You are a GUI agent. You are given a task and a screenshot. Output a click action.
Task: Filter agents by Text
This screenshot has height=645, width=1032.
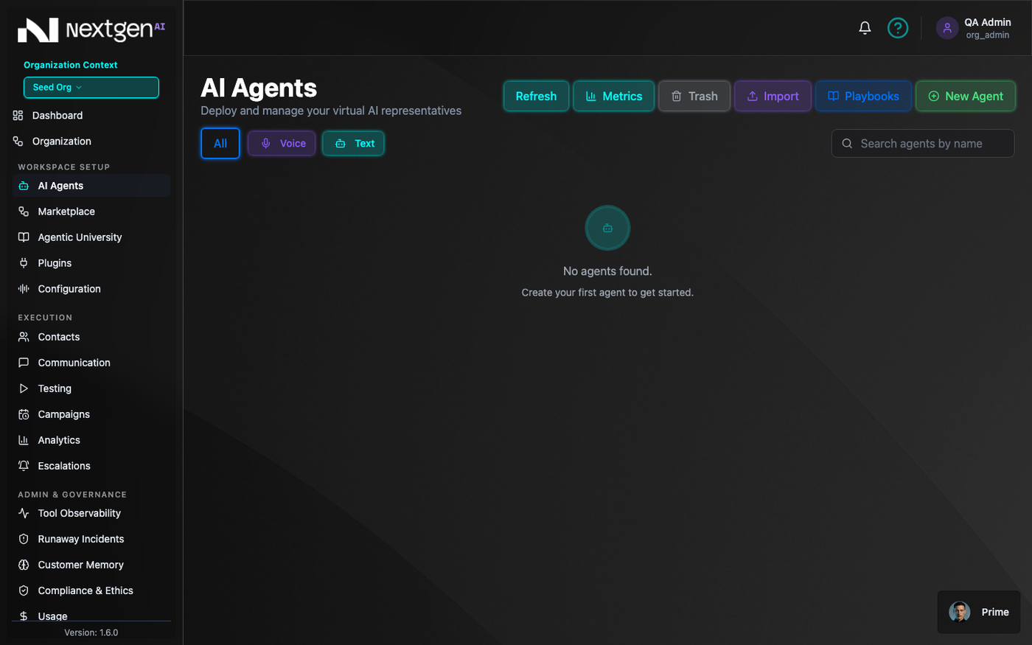pyautogui.click(x=353, y=143)
